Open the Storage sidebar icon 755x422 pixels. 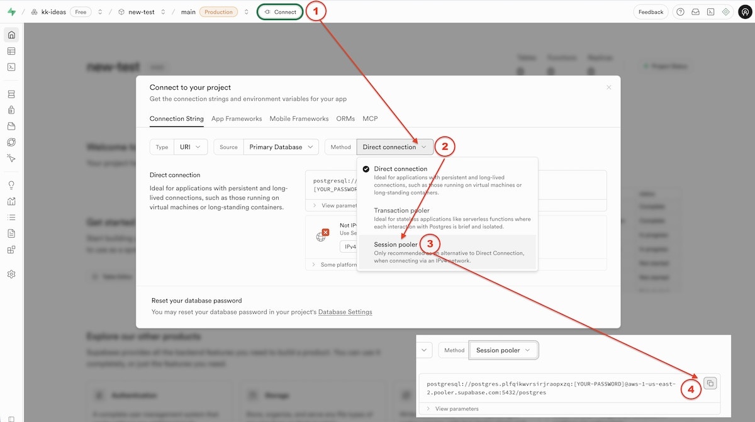click(x=11, y=126)
